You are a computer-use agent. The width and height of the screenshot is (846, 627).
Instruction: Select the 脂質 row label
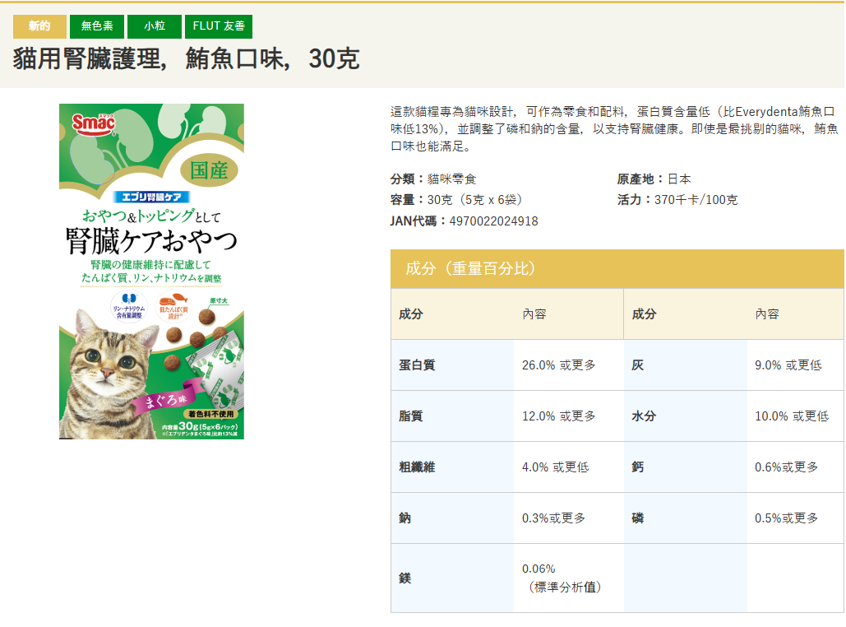click(410, 416)
